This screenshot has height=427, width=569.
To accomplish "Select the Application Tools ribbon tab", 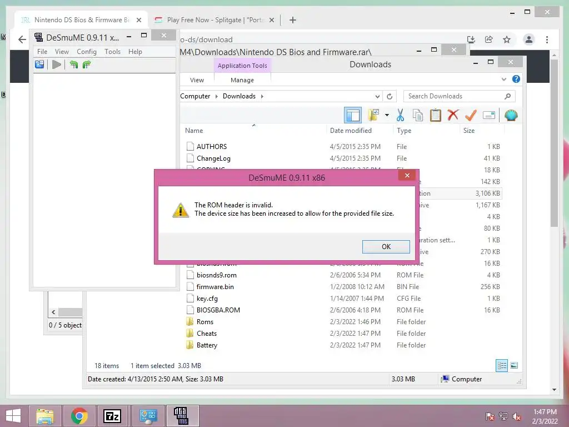I will click(242, 66).
